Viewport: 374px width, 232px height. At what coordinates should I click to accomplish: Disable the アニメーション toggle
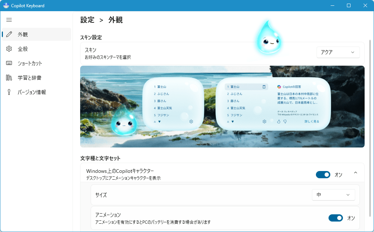point(335,218)
